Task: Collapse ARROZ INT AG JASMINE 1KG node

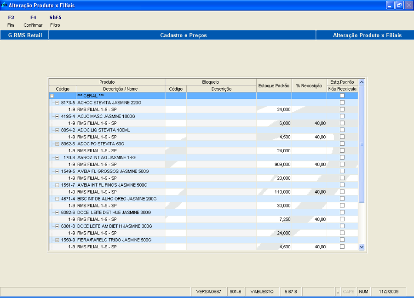Action: pyautogui.click(x=57, y=158)
